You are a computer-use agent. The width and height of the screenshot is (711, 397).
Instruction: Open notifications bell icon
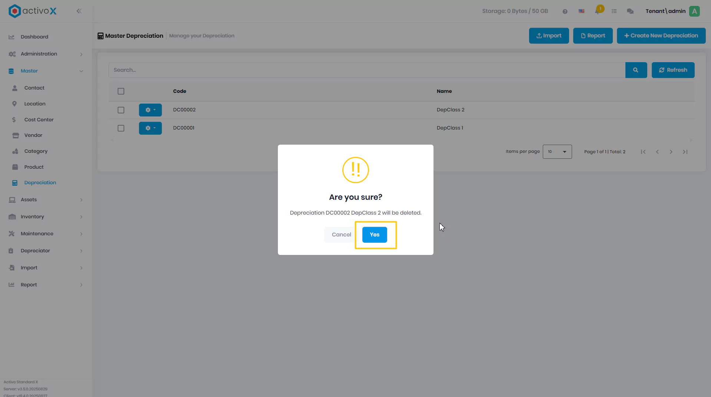[x=597, y=11]
